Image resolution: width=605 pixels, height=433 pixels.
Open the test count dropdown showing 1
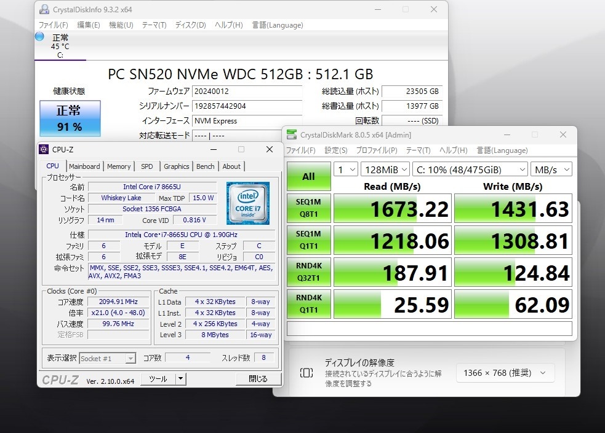(346, 170)
